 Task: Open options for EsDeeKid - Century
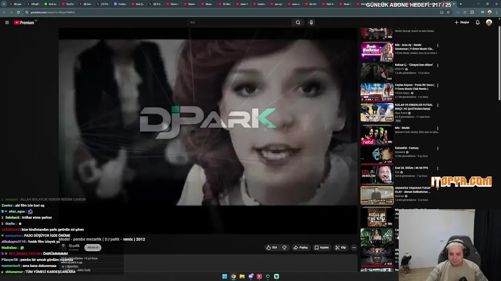tap(438, 149)
